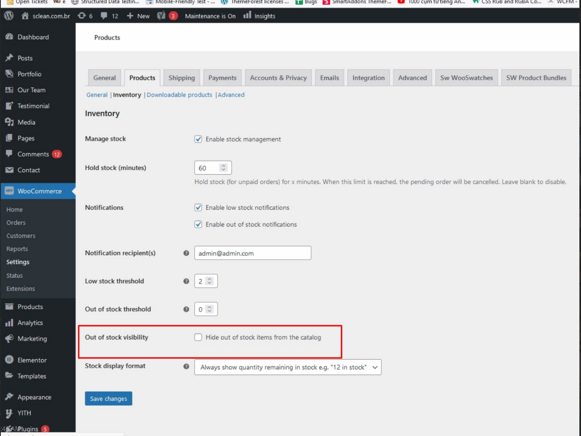Click the WooCommerce logo icon in sidebar

(x=9, y=191)
